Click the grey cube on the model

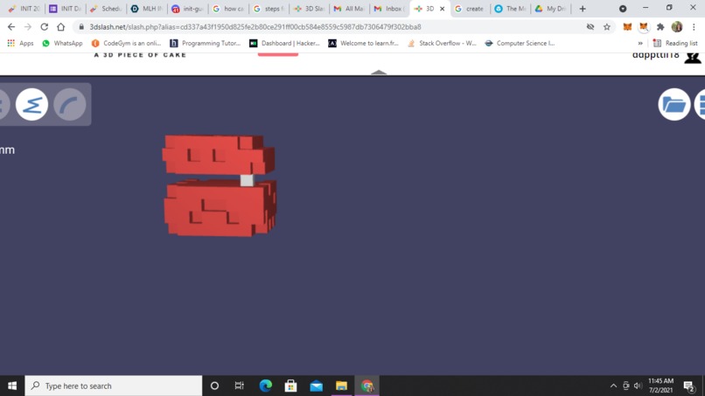coord(247,180)
